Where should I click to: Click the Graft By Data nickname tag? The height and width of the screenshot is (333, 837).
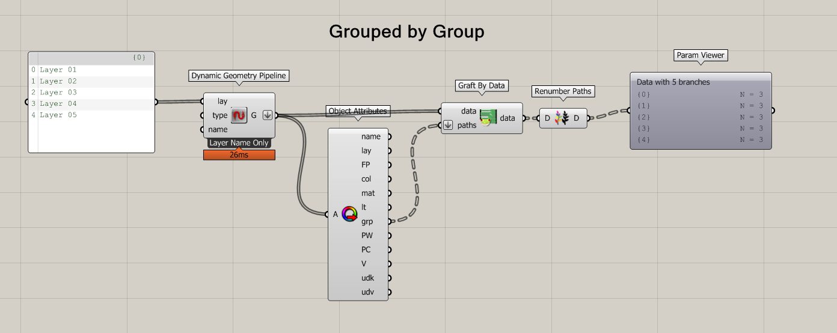[x=482, y=86]
